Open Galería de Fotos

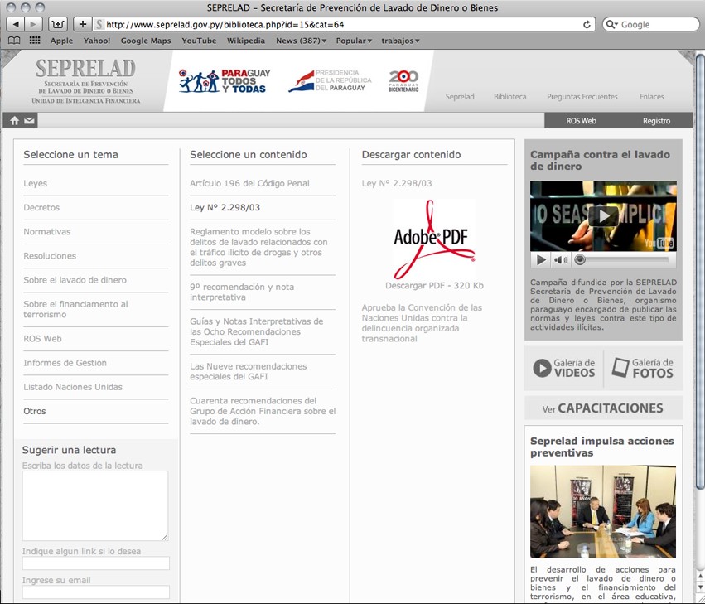[643, 368]
